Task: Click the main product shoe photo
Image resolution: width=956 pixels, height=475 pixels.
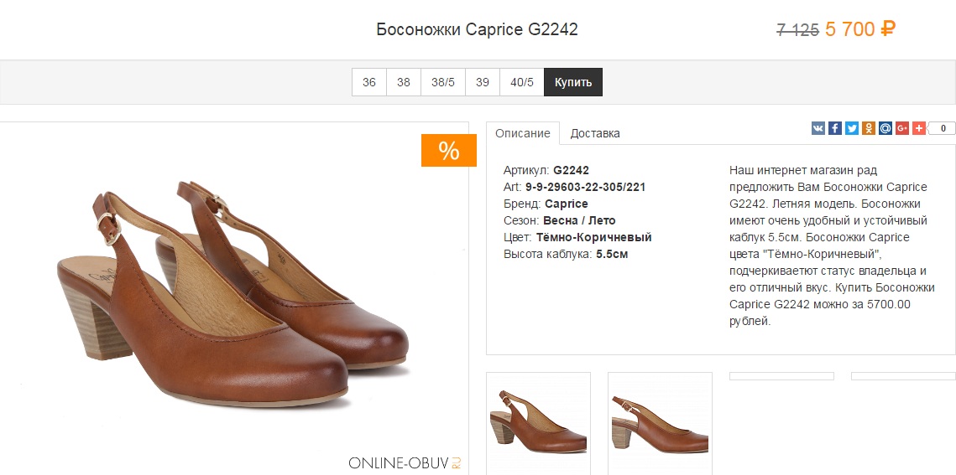Action: pos(233,293)
